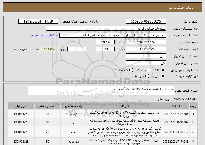Click the buyer name field سازمان فضایی ایران
205x145 pixels.
[x=106, y=28]
